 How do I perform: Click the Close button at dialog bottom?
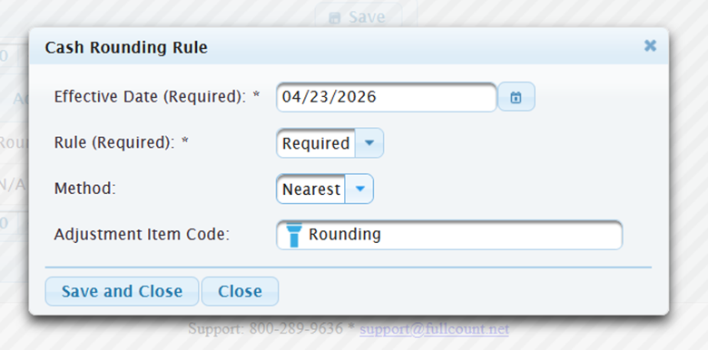click(240, 291)
